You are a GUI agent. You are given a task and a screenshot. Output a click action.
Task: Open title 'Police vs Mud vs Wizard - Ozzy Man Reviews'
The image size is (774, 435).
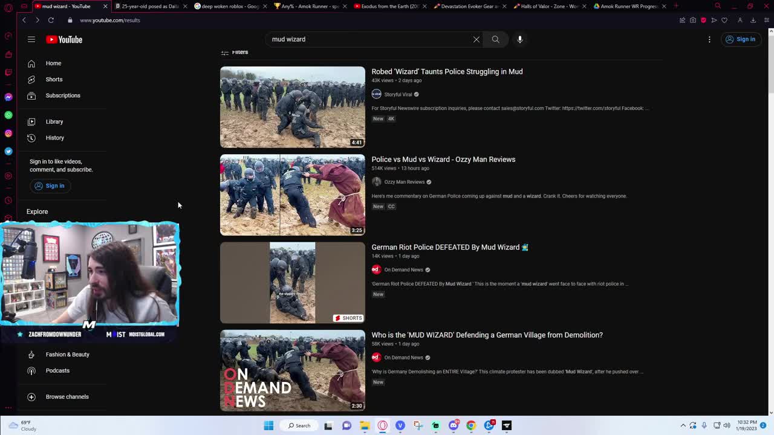[443, 159]
